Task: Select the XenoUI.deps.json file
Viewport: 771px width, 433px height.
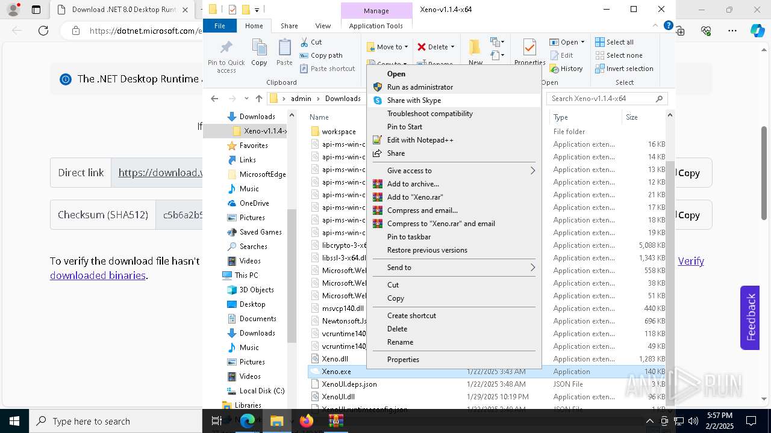Action: 349,384
